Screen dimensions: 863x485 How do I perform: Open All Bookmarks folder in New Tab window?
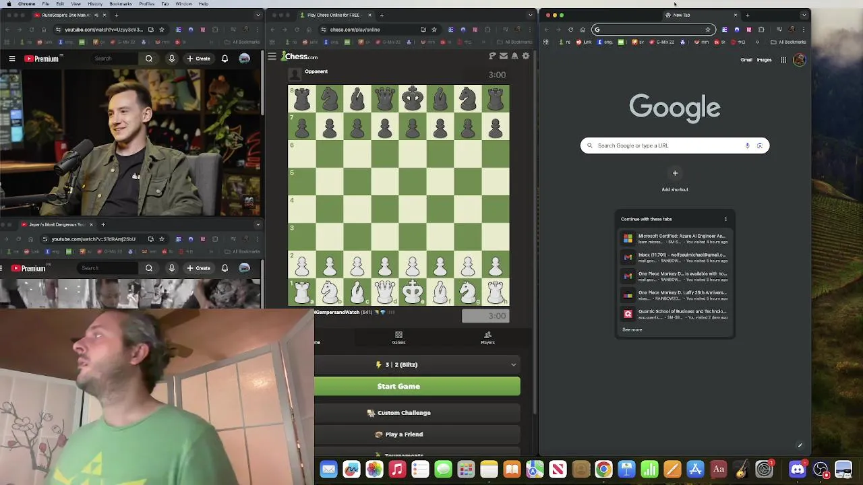pyautogui.click(x=788, y=42)
